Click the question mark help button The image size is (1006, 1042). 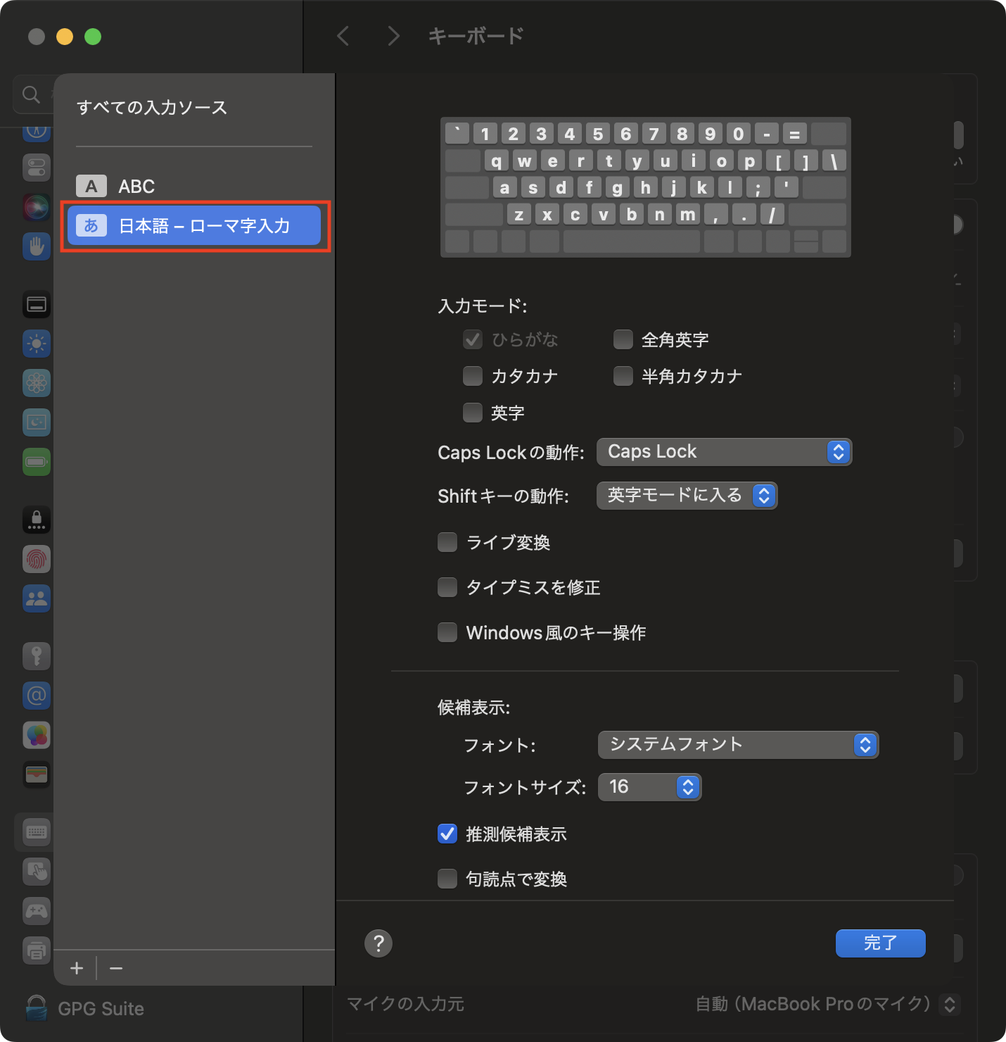tap(378, 943)
